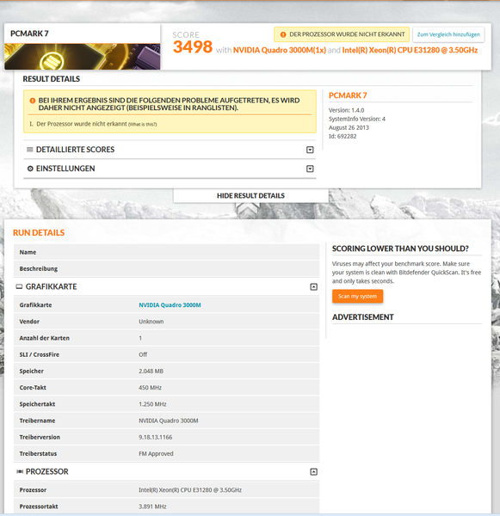500x516 pixels.
Task: Click the orange 'Scan my system' button
Action: pyautogui.click(x=357, y=296)
